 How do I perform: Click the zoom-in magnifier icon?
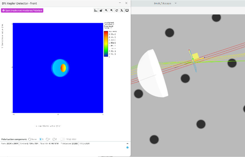pos(106,11)
